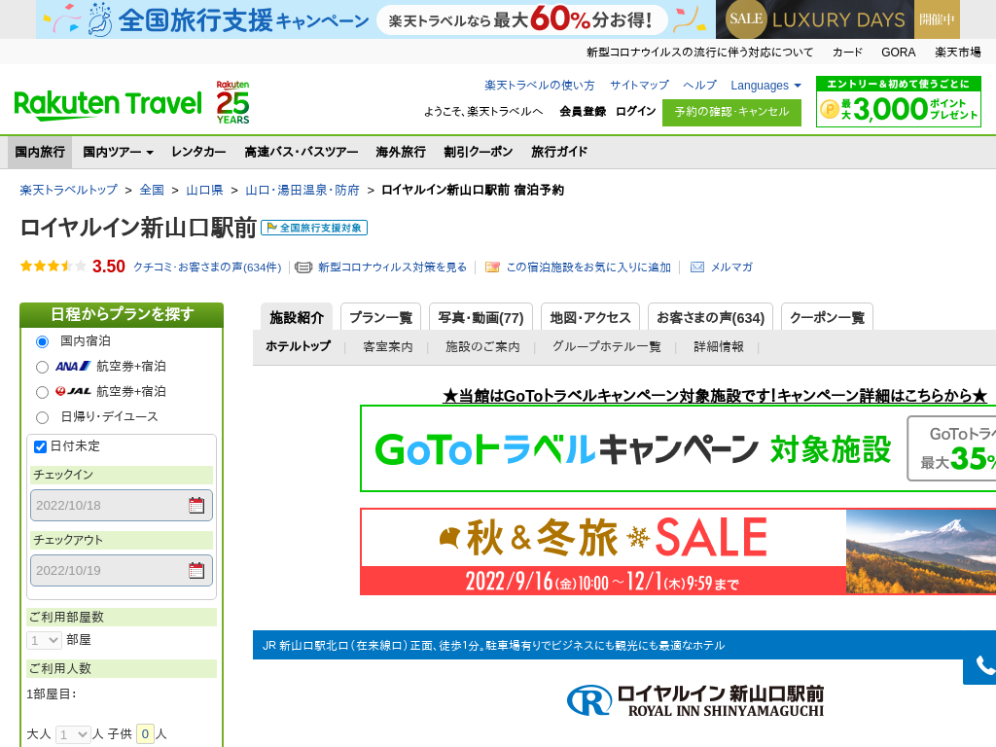This screenshot has width=996, height=747.
Task: Click the Rakuten 25 YEARS anniversary logo
Action: pos(232,102)
